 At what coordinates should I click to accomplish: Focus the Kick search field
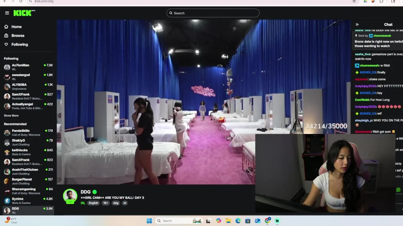213,13
